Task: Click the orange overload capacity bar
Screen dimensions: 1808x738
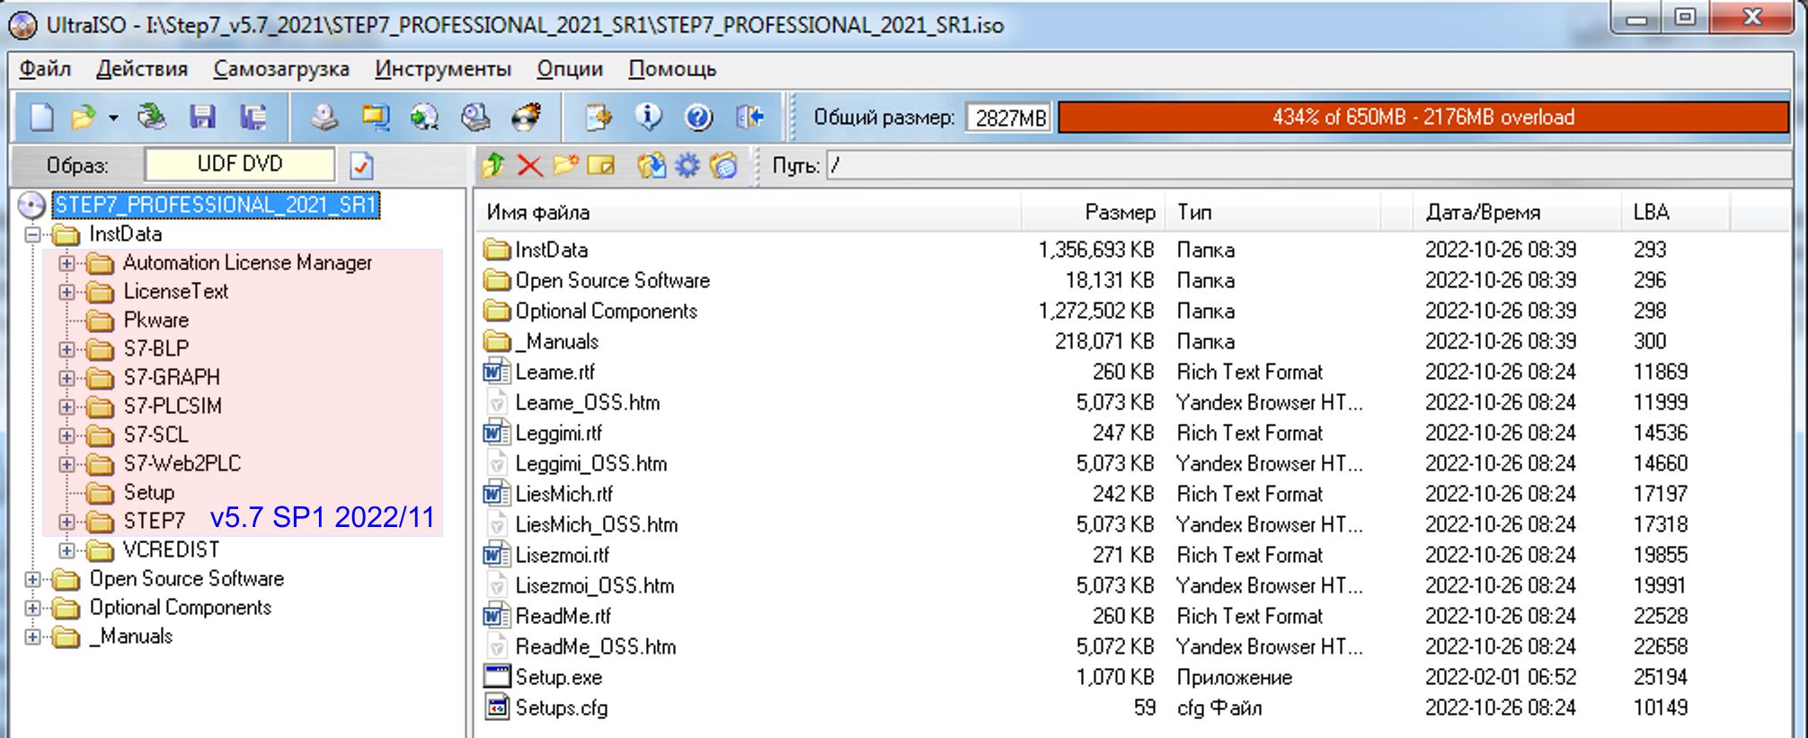Action: [1422, 118]
